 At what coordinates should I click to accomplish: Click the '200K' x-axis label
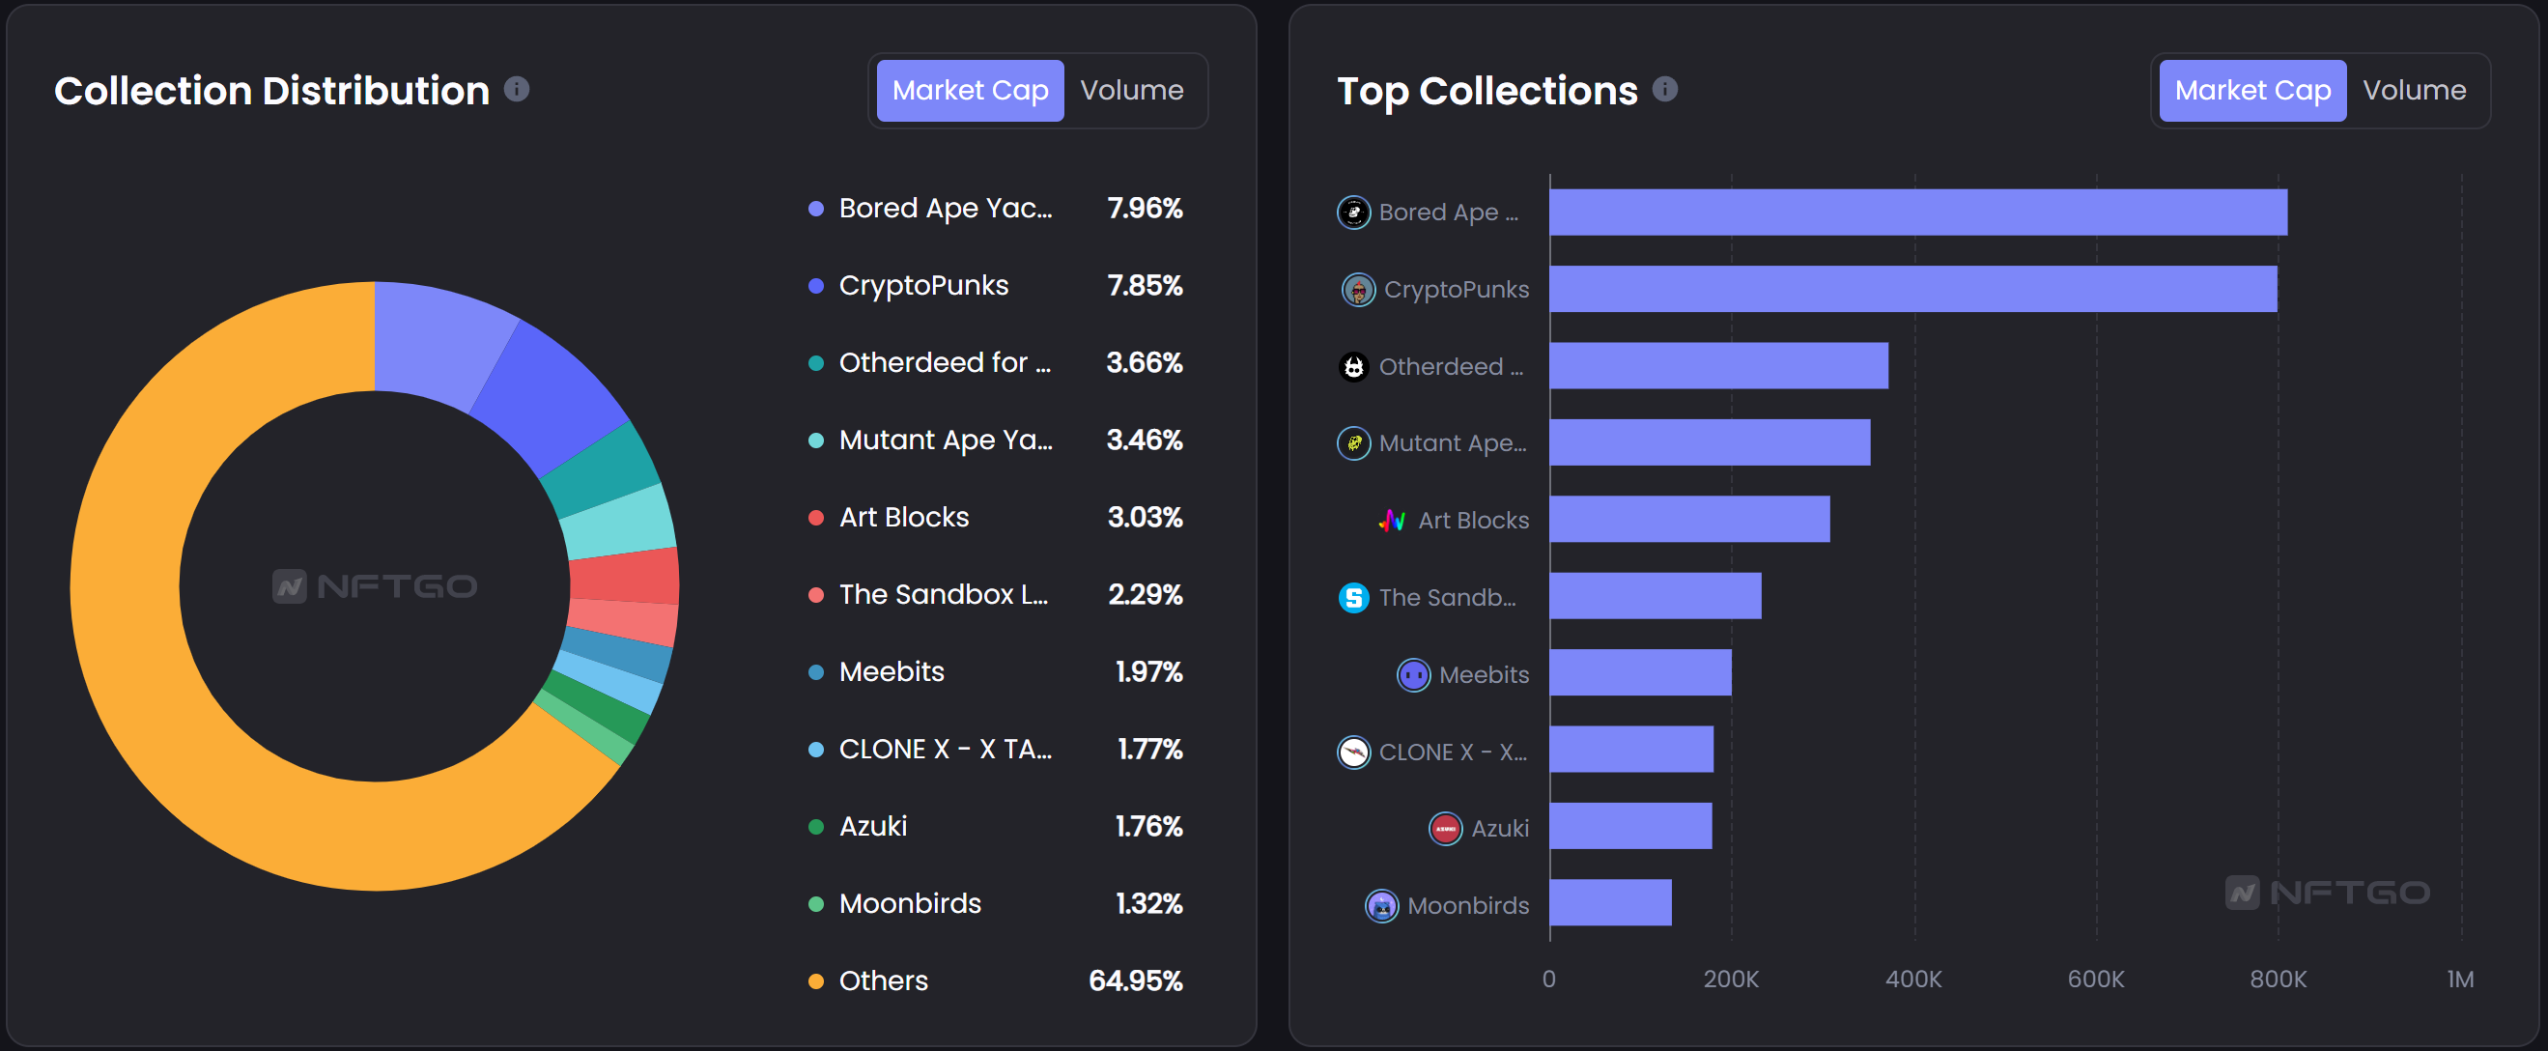1730,980
